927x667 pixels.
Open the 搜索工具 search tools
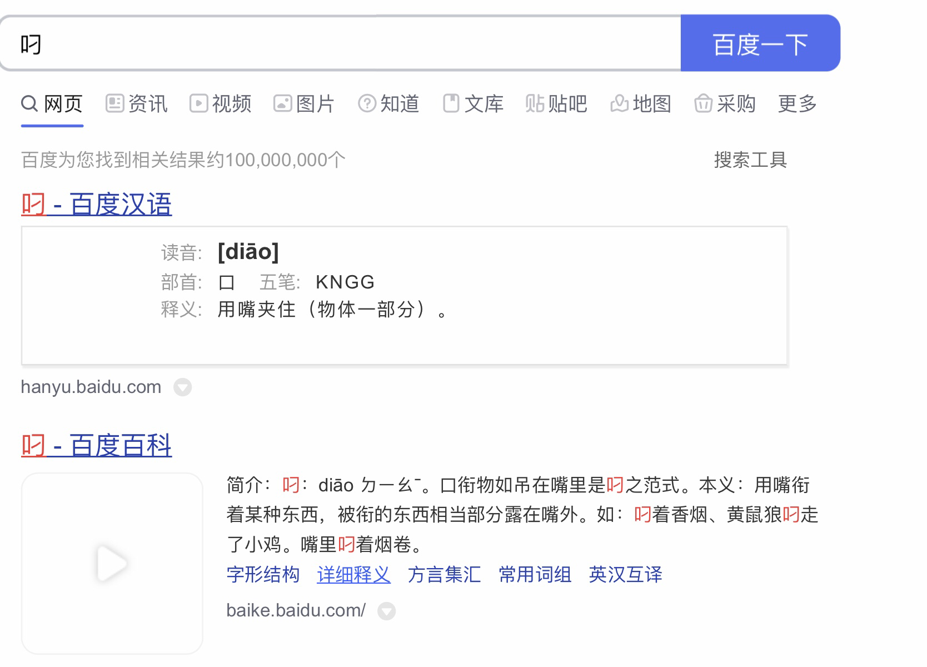pos(750,160)
